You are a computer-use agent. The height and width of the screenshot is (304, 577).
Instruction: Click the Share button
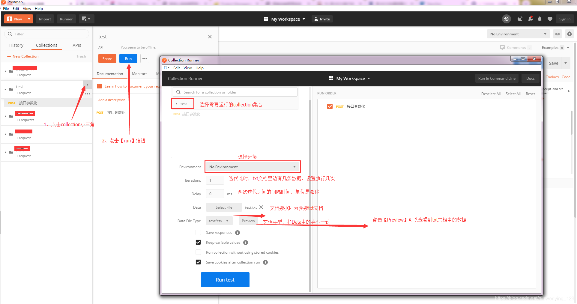(x=107, y=58)
